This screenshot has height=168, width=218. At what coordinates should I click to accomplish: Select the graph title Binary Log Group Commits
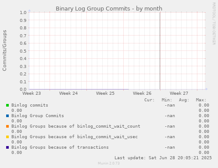[109, 9]
